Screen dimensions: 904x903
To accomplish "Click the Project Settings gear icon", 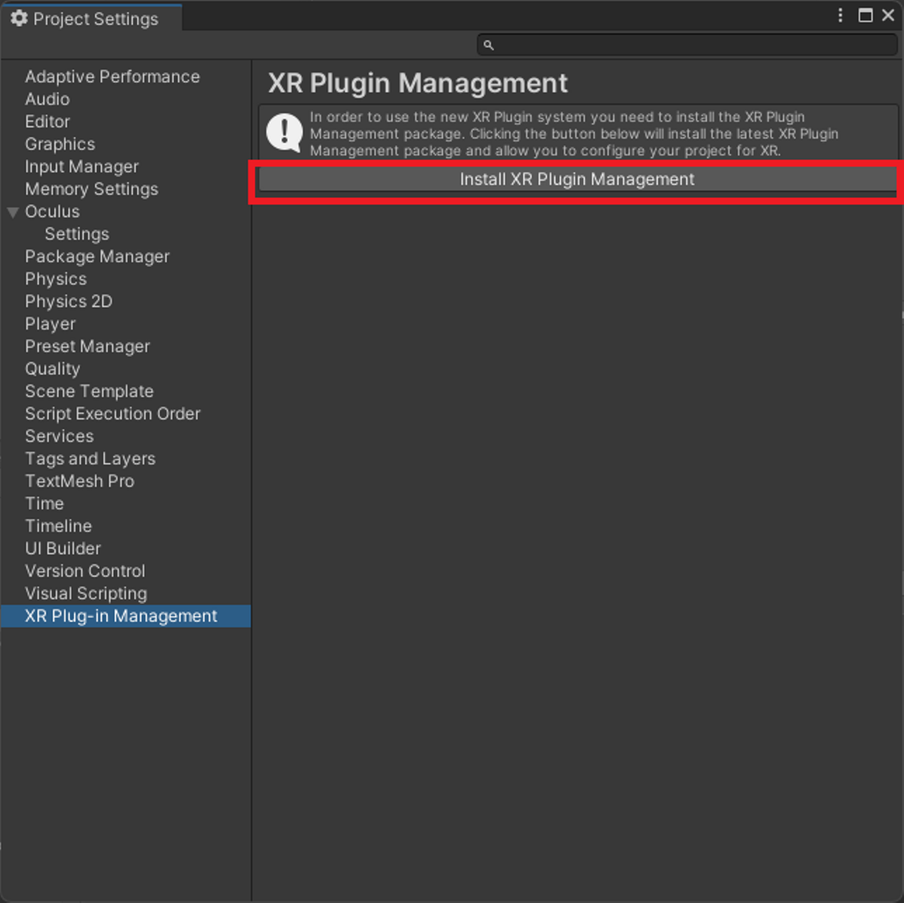I will [x=19, y=19].
